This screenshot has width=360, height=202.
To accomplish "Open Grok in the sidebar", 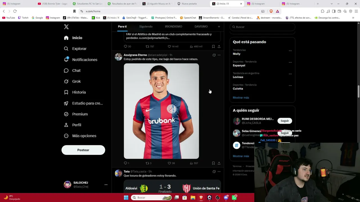I will pos(72,81).
